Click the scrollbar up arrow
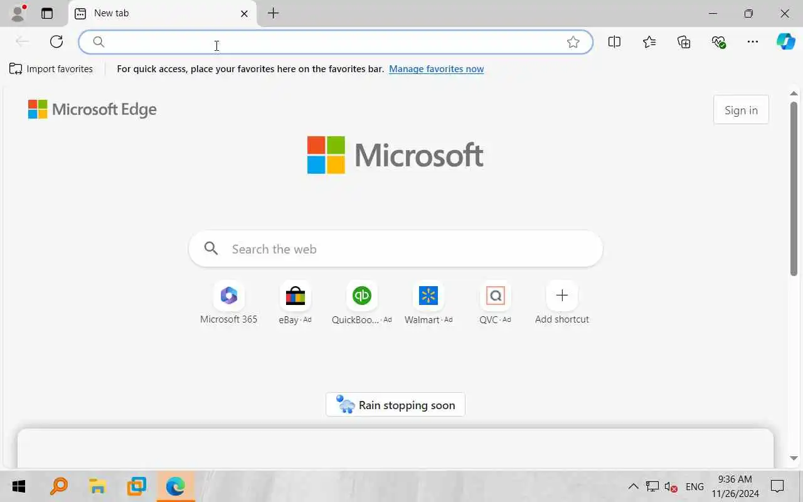Viewport: 803px width, 502px height. (x=794, y=93)
